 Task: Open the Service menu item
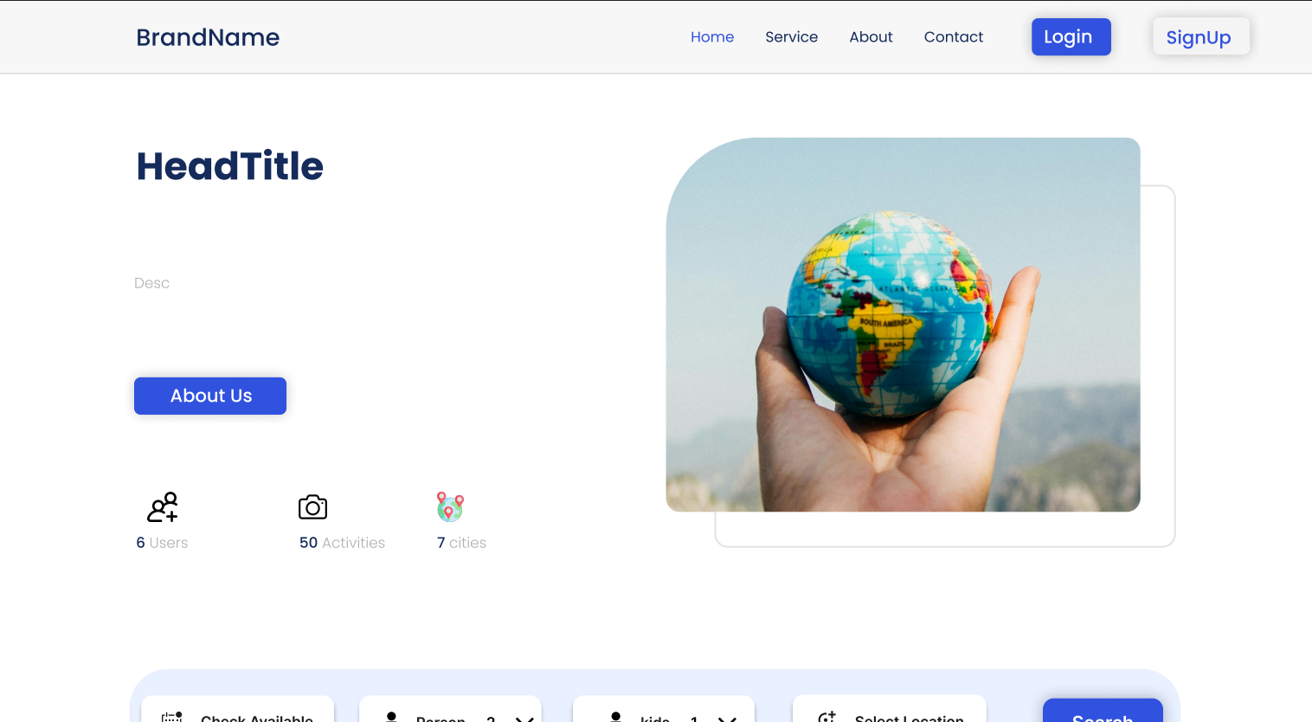point(791,37)
